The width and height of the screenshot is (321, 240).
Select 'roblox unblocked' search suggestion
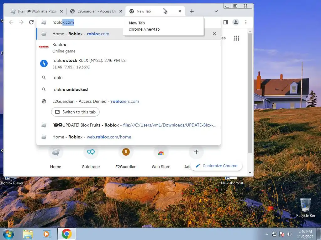point(129,89)
